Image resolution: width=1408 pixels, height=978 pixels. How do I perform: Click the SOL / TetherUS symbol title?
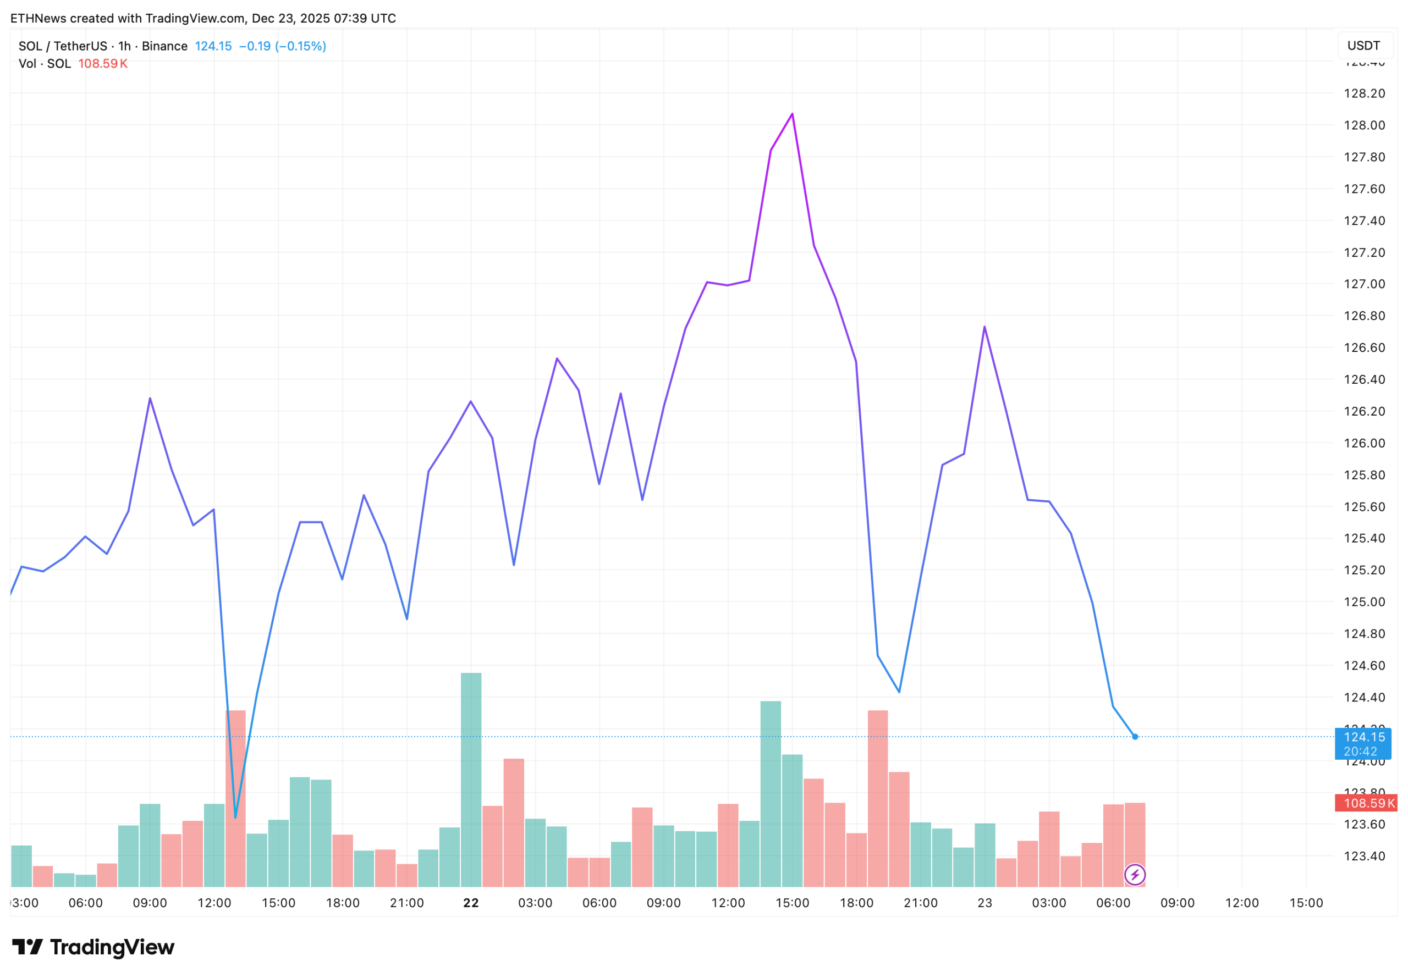[x=63, y=46]
